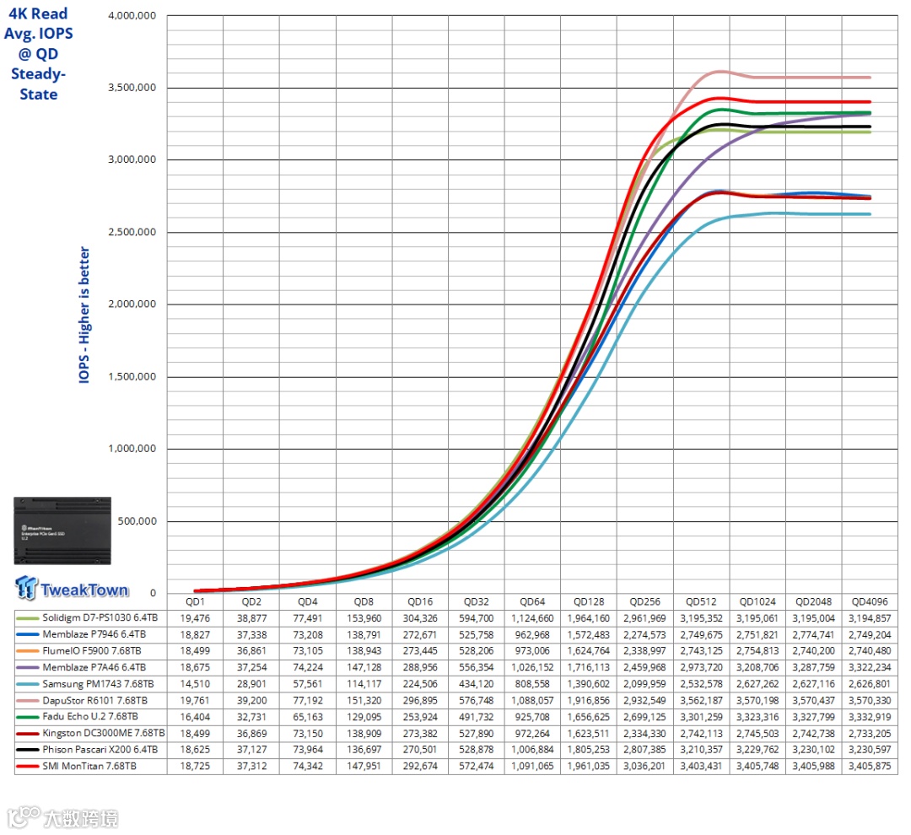Click the 2,500,000 y-axis label
Image resolution: width=911 pixels, height=835 pixels.
point(132,233)
